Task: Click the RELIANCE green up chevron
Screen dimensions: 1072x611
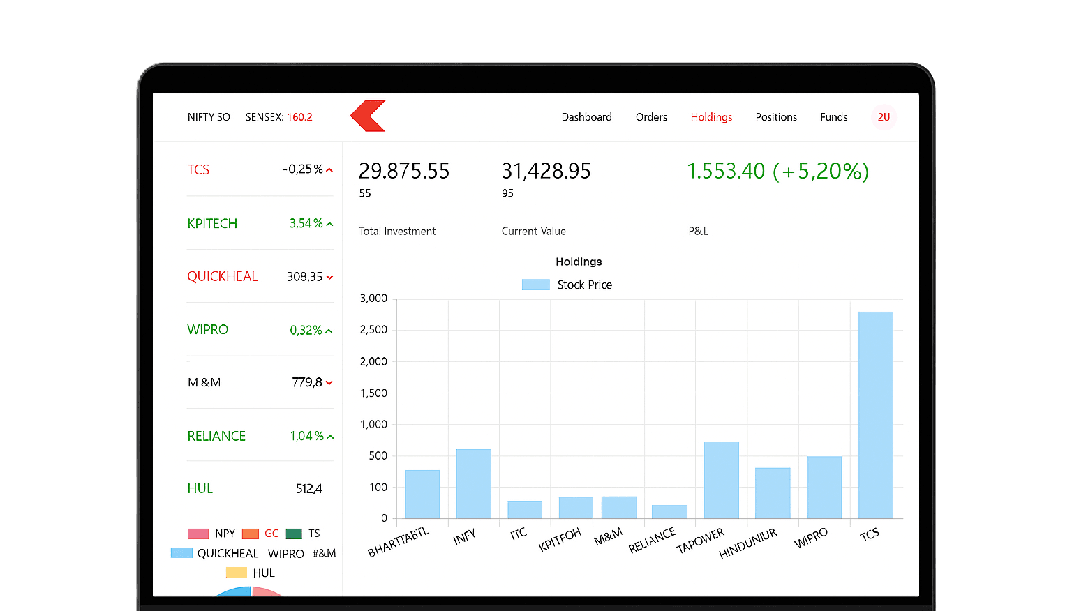Action: pyautogui.click(x=330, y=437)
